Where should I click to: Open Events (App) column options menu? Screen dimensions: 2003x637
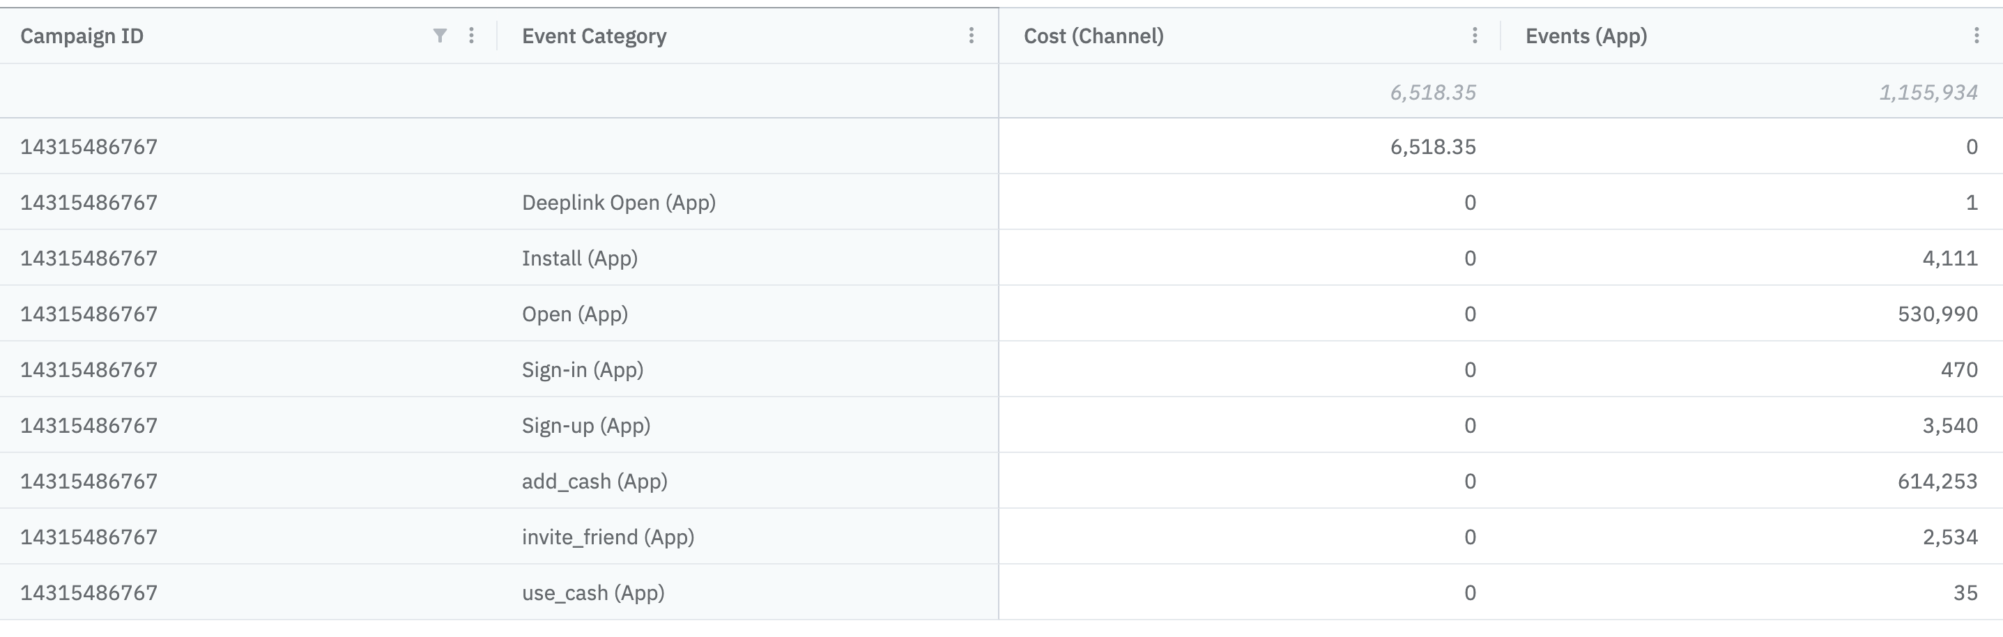1976,36
